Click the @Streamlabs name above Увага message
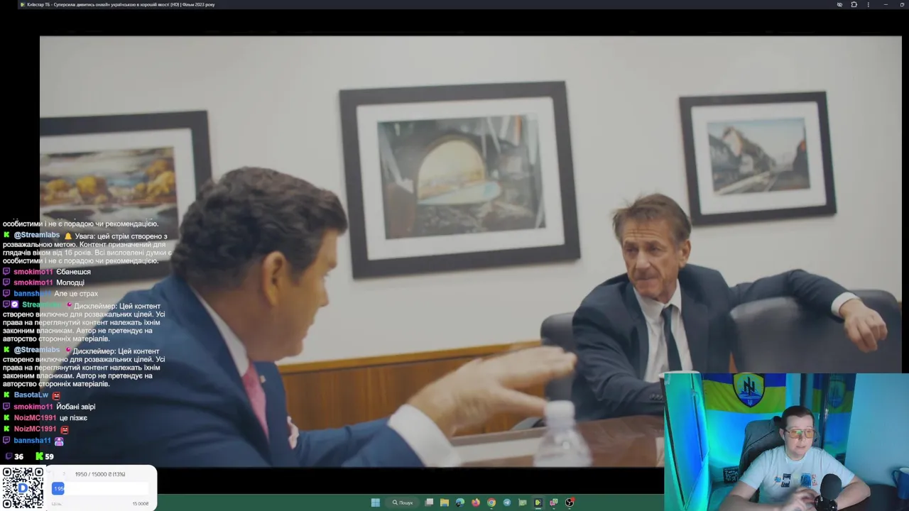Image resolution: width=909 pixels, height=511 pixels. pos(36,235)
